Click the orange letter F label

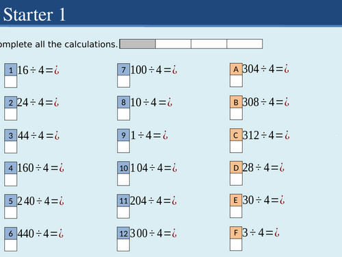coord(236,232)
